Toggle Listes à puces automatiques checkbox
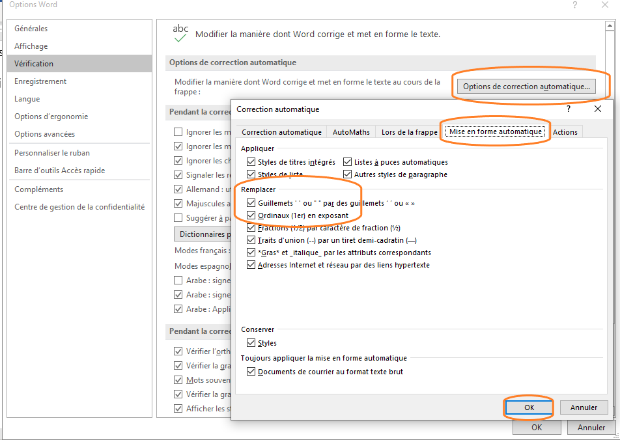This screenshot has height=440, width=620. (x=347, y=162)
